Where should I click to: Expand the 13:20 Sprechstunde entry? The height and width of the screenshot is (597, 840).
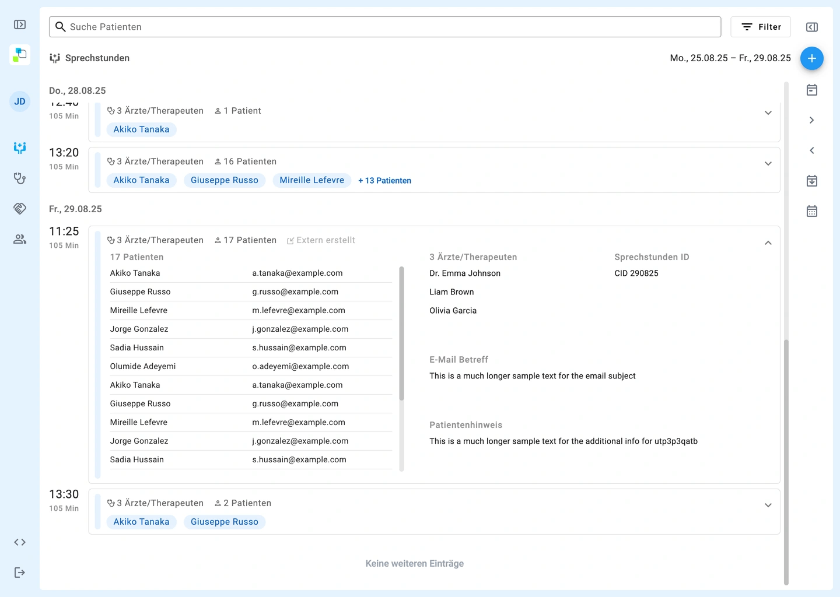click(x=768, y=164)
